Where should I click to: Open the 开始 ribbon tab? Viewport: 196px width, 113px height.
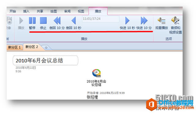pyautogui.click(x=13, y=11)
